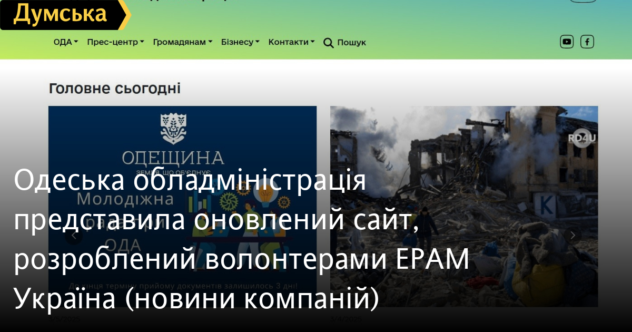Viewport: 632px width, 332px height.
Task: Expand the ОДА dropdown menu
Action: pos(65,42)
